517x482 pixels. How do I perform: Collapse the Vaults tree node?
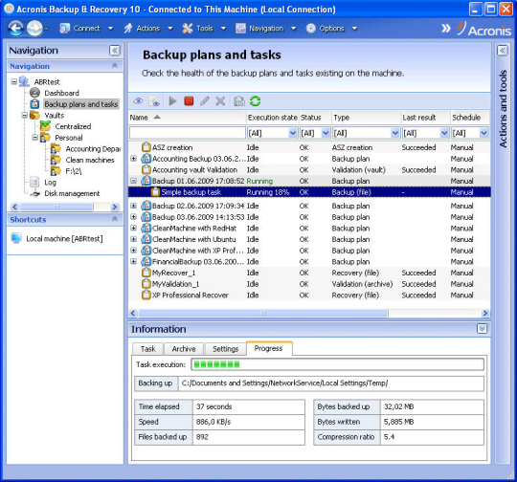(25, 116)
